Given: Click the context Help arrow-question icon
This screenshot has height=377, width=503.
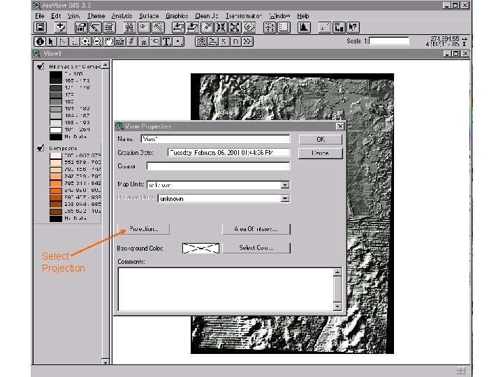Looking at the screenshot, I should pos(353,27).
